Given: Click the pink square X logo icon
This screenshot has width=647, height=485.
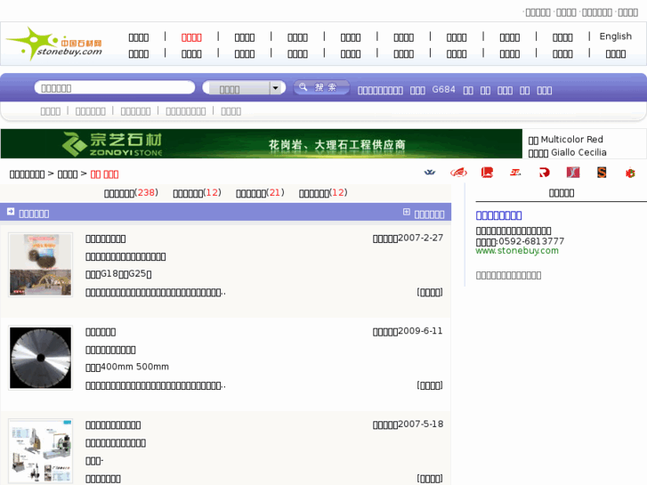Looking at the screenshot, I should coord(573,173).
